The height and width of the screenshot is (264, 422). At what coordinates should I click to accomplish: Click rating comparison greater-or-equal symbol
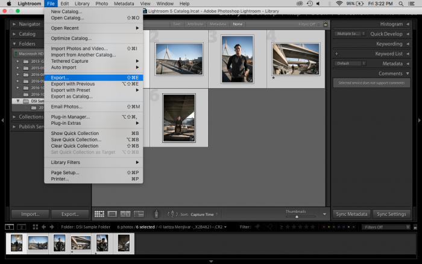282,227
